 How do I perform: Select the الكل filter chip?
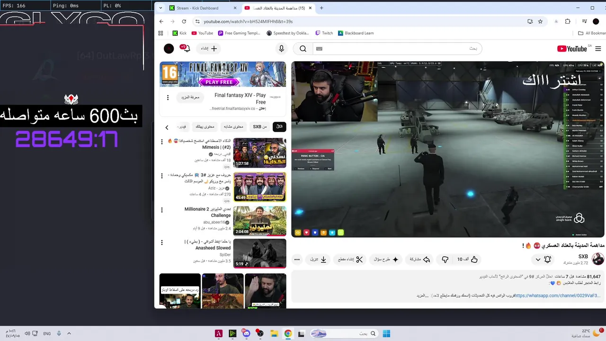click(x=279, y=127)
